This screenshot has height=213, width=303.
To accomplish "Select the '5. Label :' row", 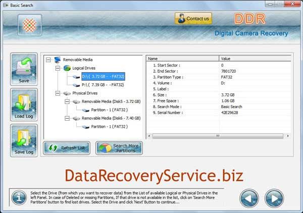I will (219, 89).
